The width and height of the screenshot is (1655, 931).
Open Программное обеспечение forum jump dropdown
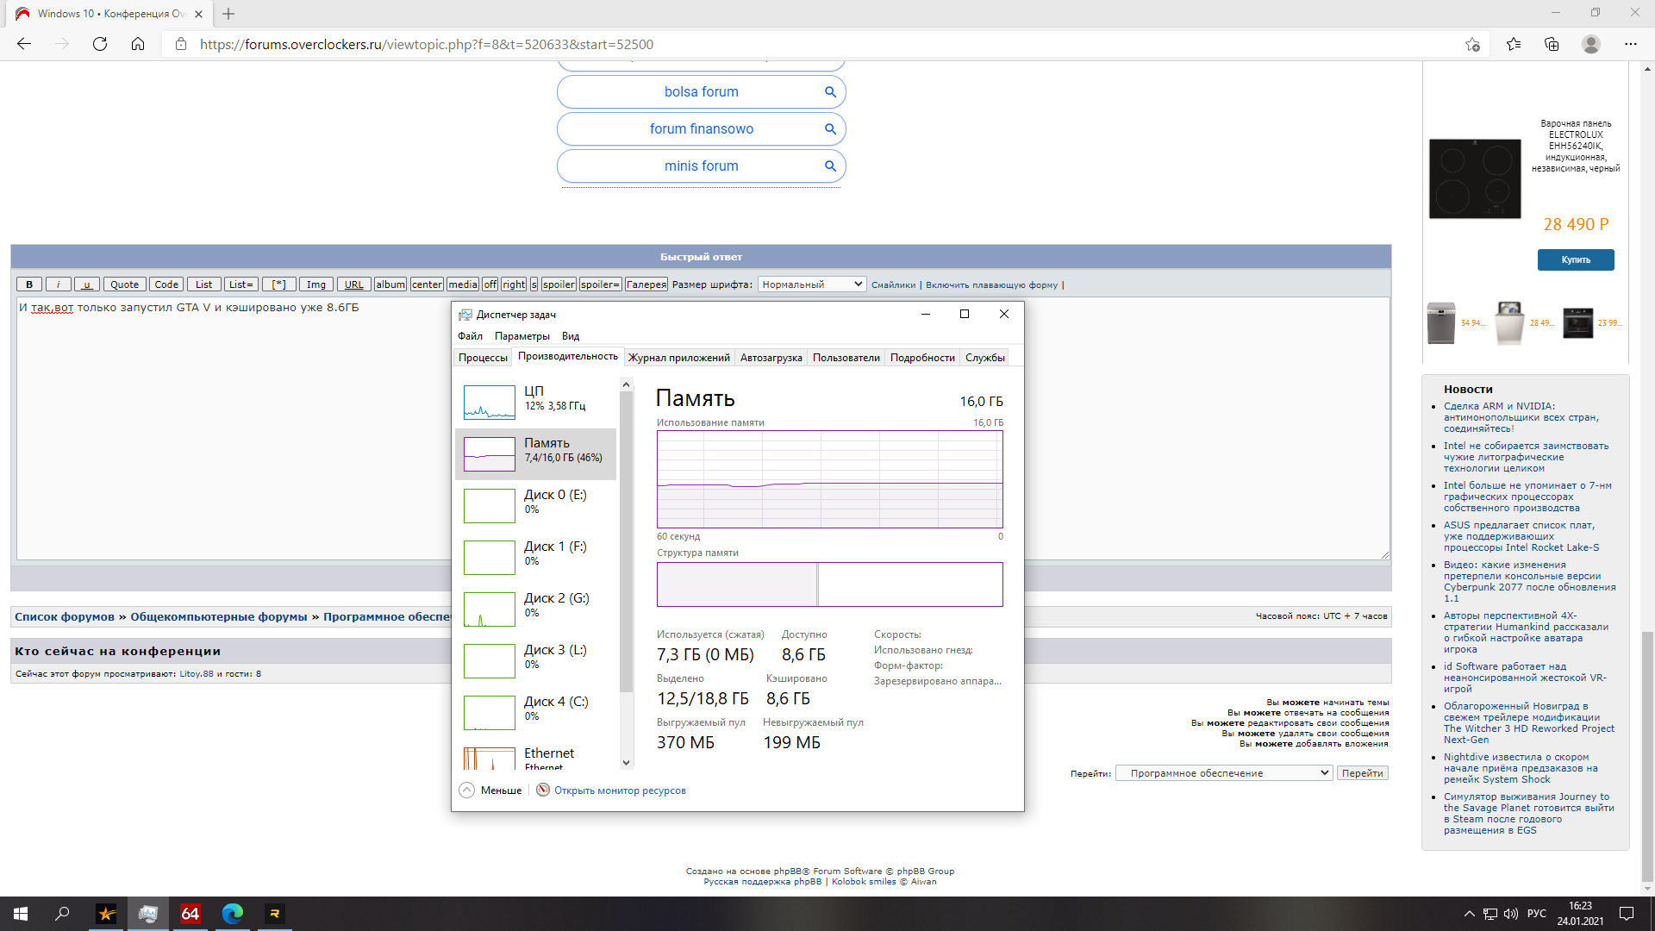point(1224,773)
